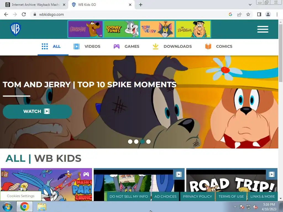
Task: Select the carousel title 'TOM AND JERRY | TOP 10 SPIKE MOMENTS'
Action: click(90, 84)
